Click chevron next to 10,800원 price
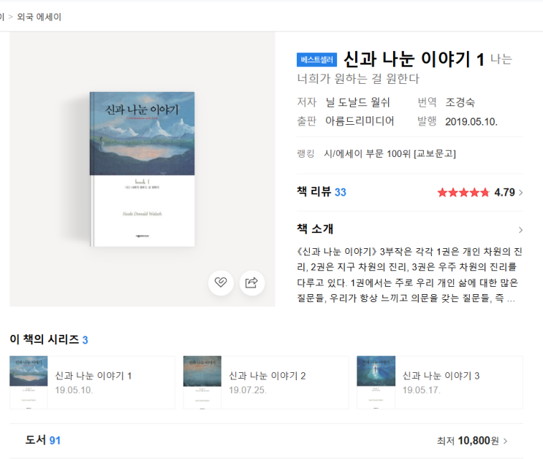The image size is (543, 459). click(x=505, y=441)
